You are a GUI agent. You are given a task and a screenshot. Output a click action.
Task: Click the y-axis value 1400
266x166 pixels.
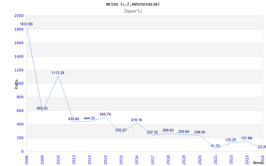tap(19, 56)
